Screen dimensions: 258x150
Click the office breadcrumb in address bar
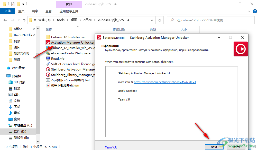click(88, 20)
